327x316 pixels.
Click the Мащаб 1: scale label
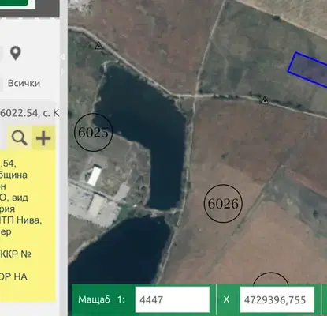102,299
